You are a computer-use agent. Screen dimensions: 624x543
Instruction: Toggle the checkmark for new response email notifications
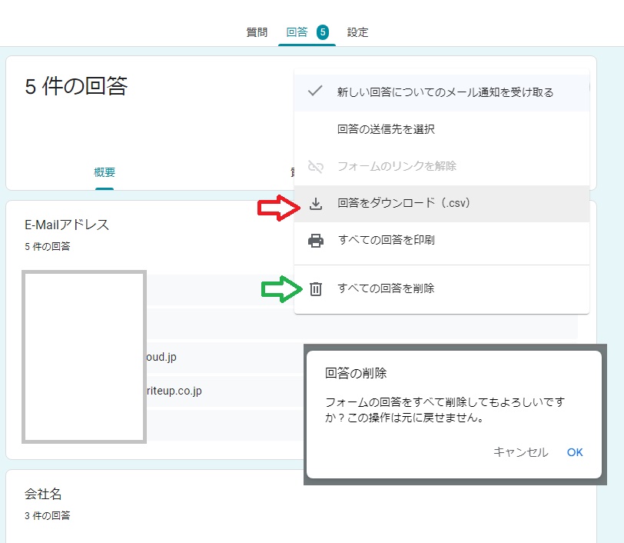click(x=314, y=92)
